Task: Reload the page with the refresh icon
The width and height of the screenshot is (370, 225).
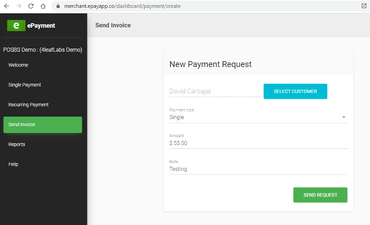Action: click(x=31, y=6)
